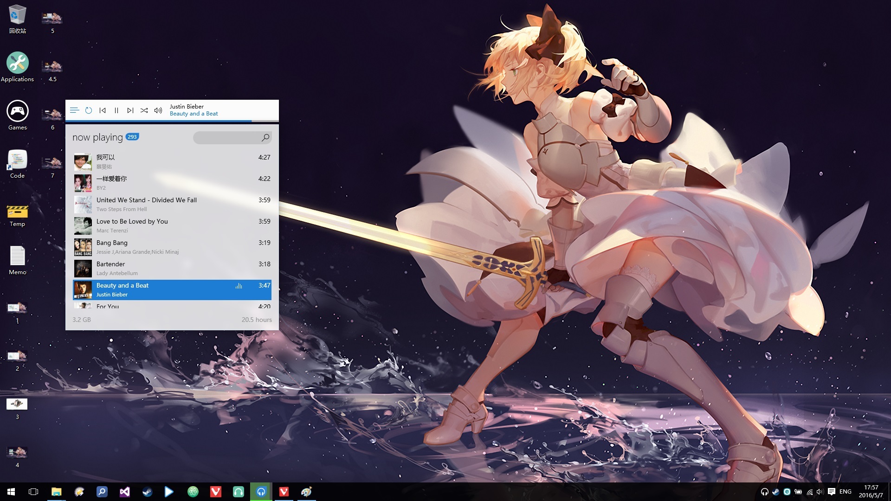Toggle the playlist menu icon
This screenshot has height=501, width=891.
click(x=74, y=110)
